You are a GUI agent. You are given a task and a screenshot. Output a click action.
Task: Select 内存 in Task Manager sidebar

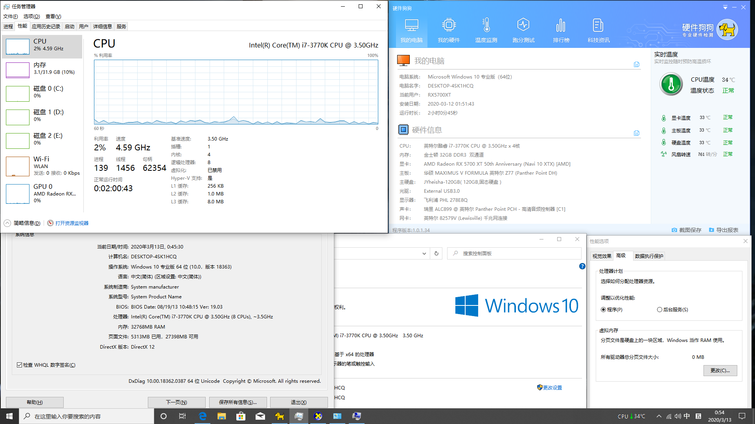click(x=42, y=70)
